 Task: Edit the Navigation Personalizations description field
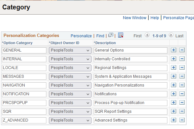point(130,85)
